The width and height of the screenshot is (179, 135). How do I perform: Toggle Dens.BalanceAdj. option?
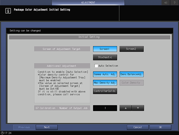tap(132, 74)
